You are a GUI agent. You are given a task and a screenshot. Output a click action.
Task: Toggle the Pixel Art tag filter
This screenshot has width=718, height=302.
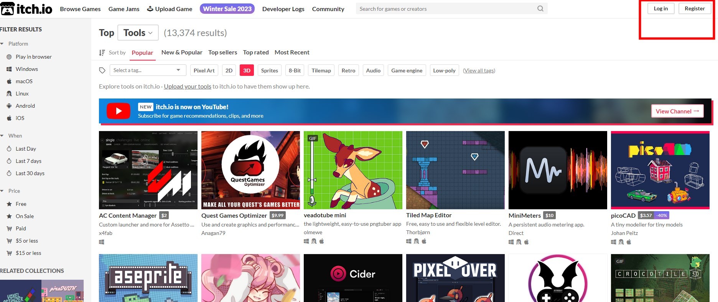(x=204, y=71)
